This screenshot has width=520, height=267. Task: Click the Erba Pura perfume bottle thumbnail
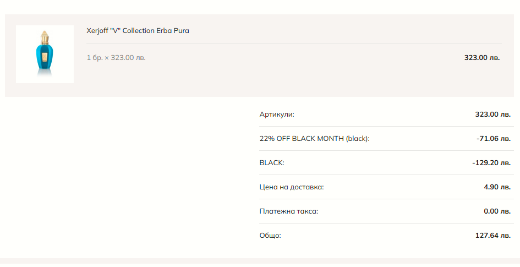coord(45,54)
